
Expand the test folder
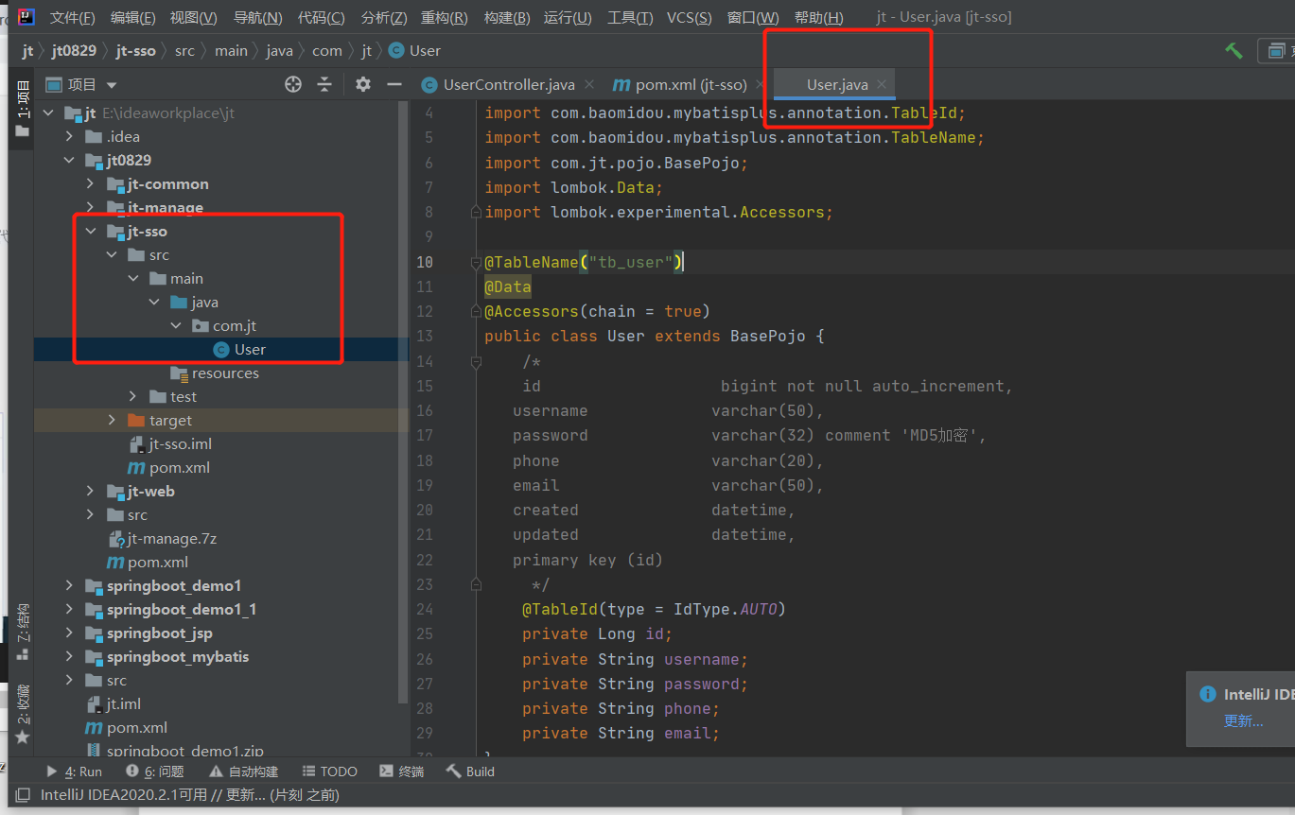point(133,397)
